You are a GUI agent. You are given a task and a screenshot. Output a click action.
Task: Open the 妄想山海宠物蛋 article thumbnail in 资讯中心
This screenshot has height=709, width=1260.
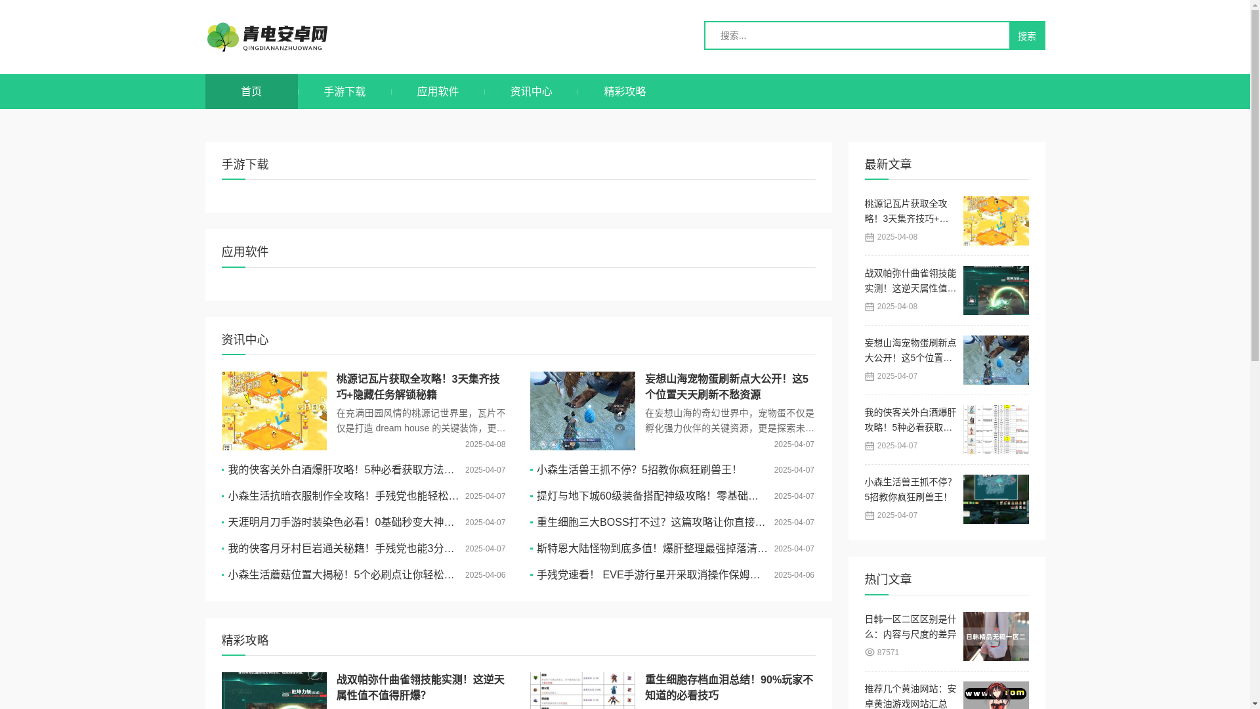point(583,411)
